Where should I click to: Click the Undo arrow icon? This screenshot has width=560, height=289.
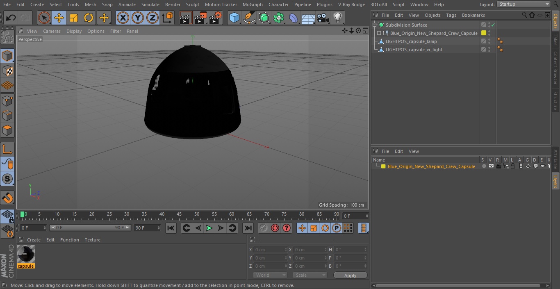coord(11,18)
